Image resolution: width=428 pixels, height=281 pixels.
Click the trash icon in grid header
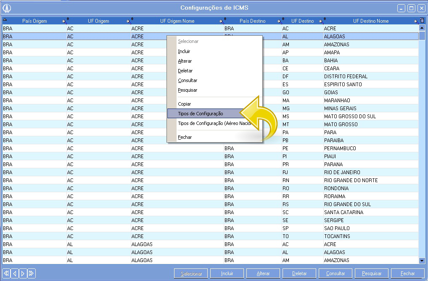422,21
